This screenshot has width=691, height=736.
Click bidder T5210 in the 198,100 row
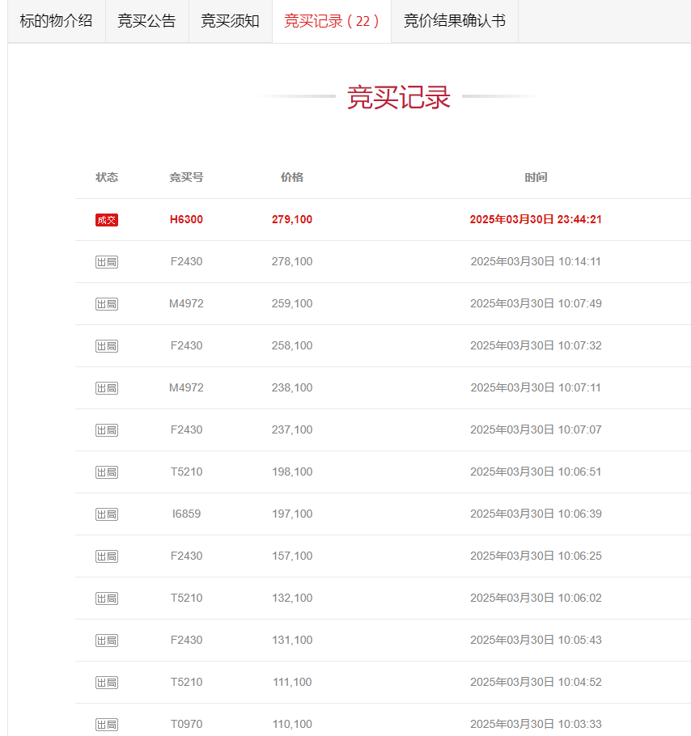pos(186,472)
